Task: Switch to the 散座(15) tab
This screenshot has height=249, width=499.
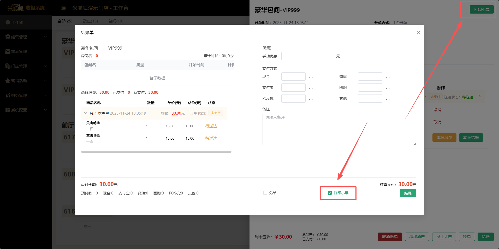Action: 90,21
